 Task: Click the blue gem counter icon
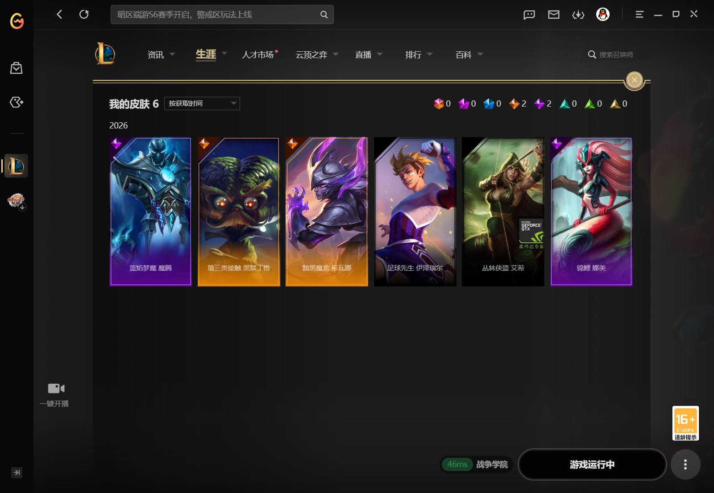point(489,104)
